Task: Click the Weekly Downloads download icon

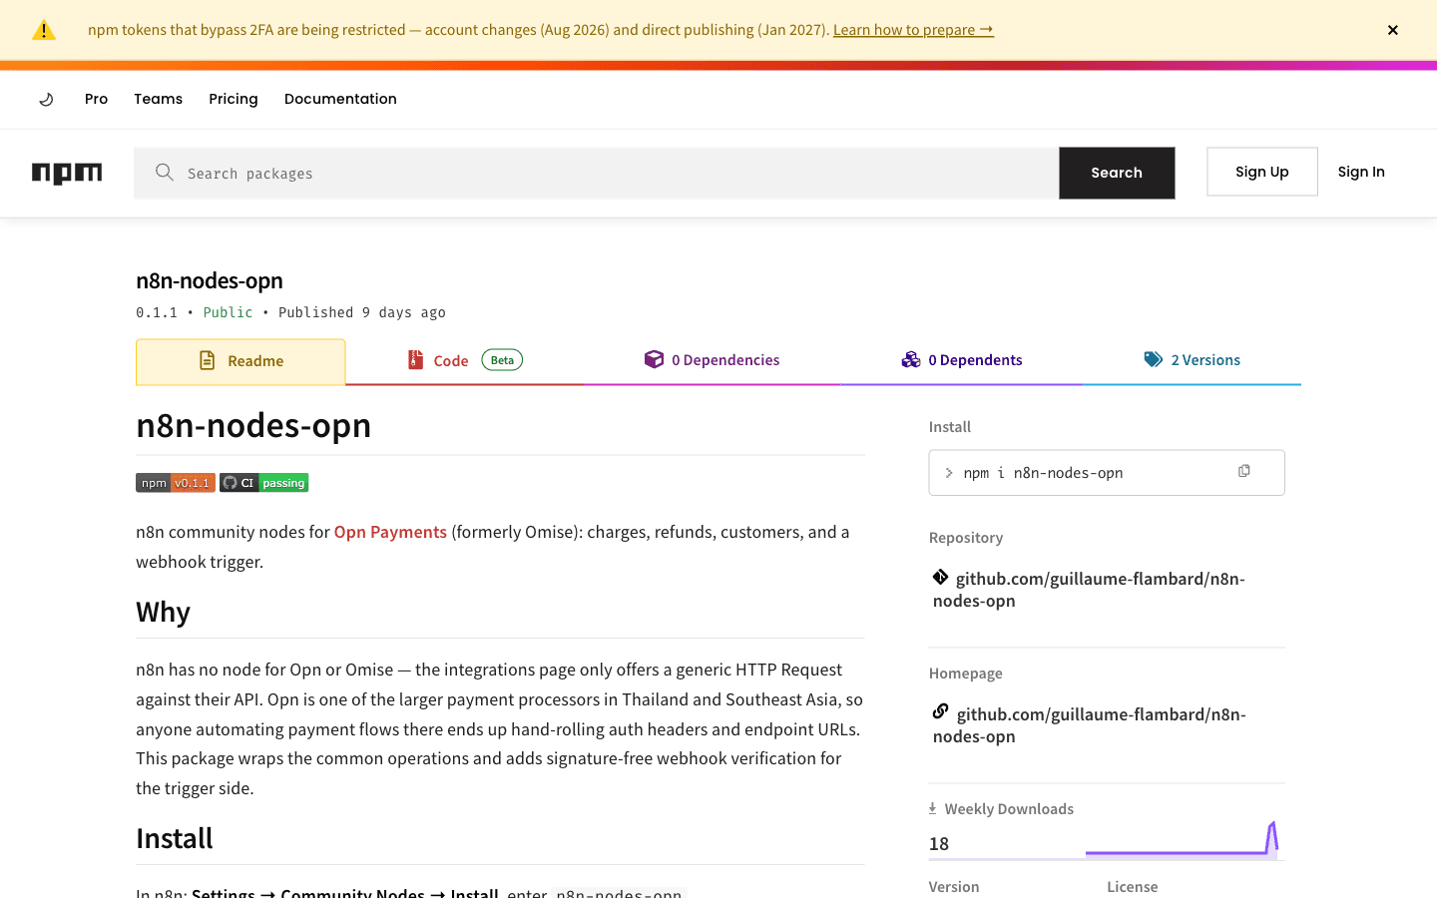Action: point(933,808)
